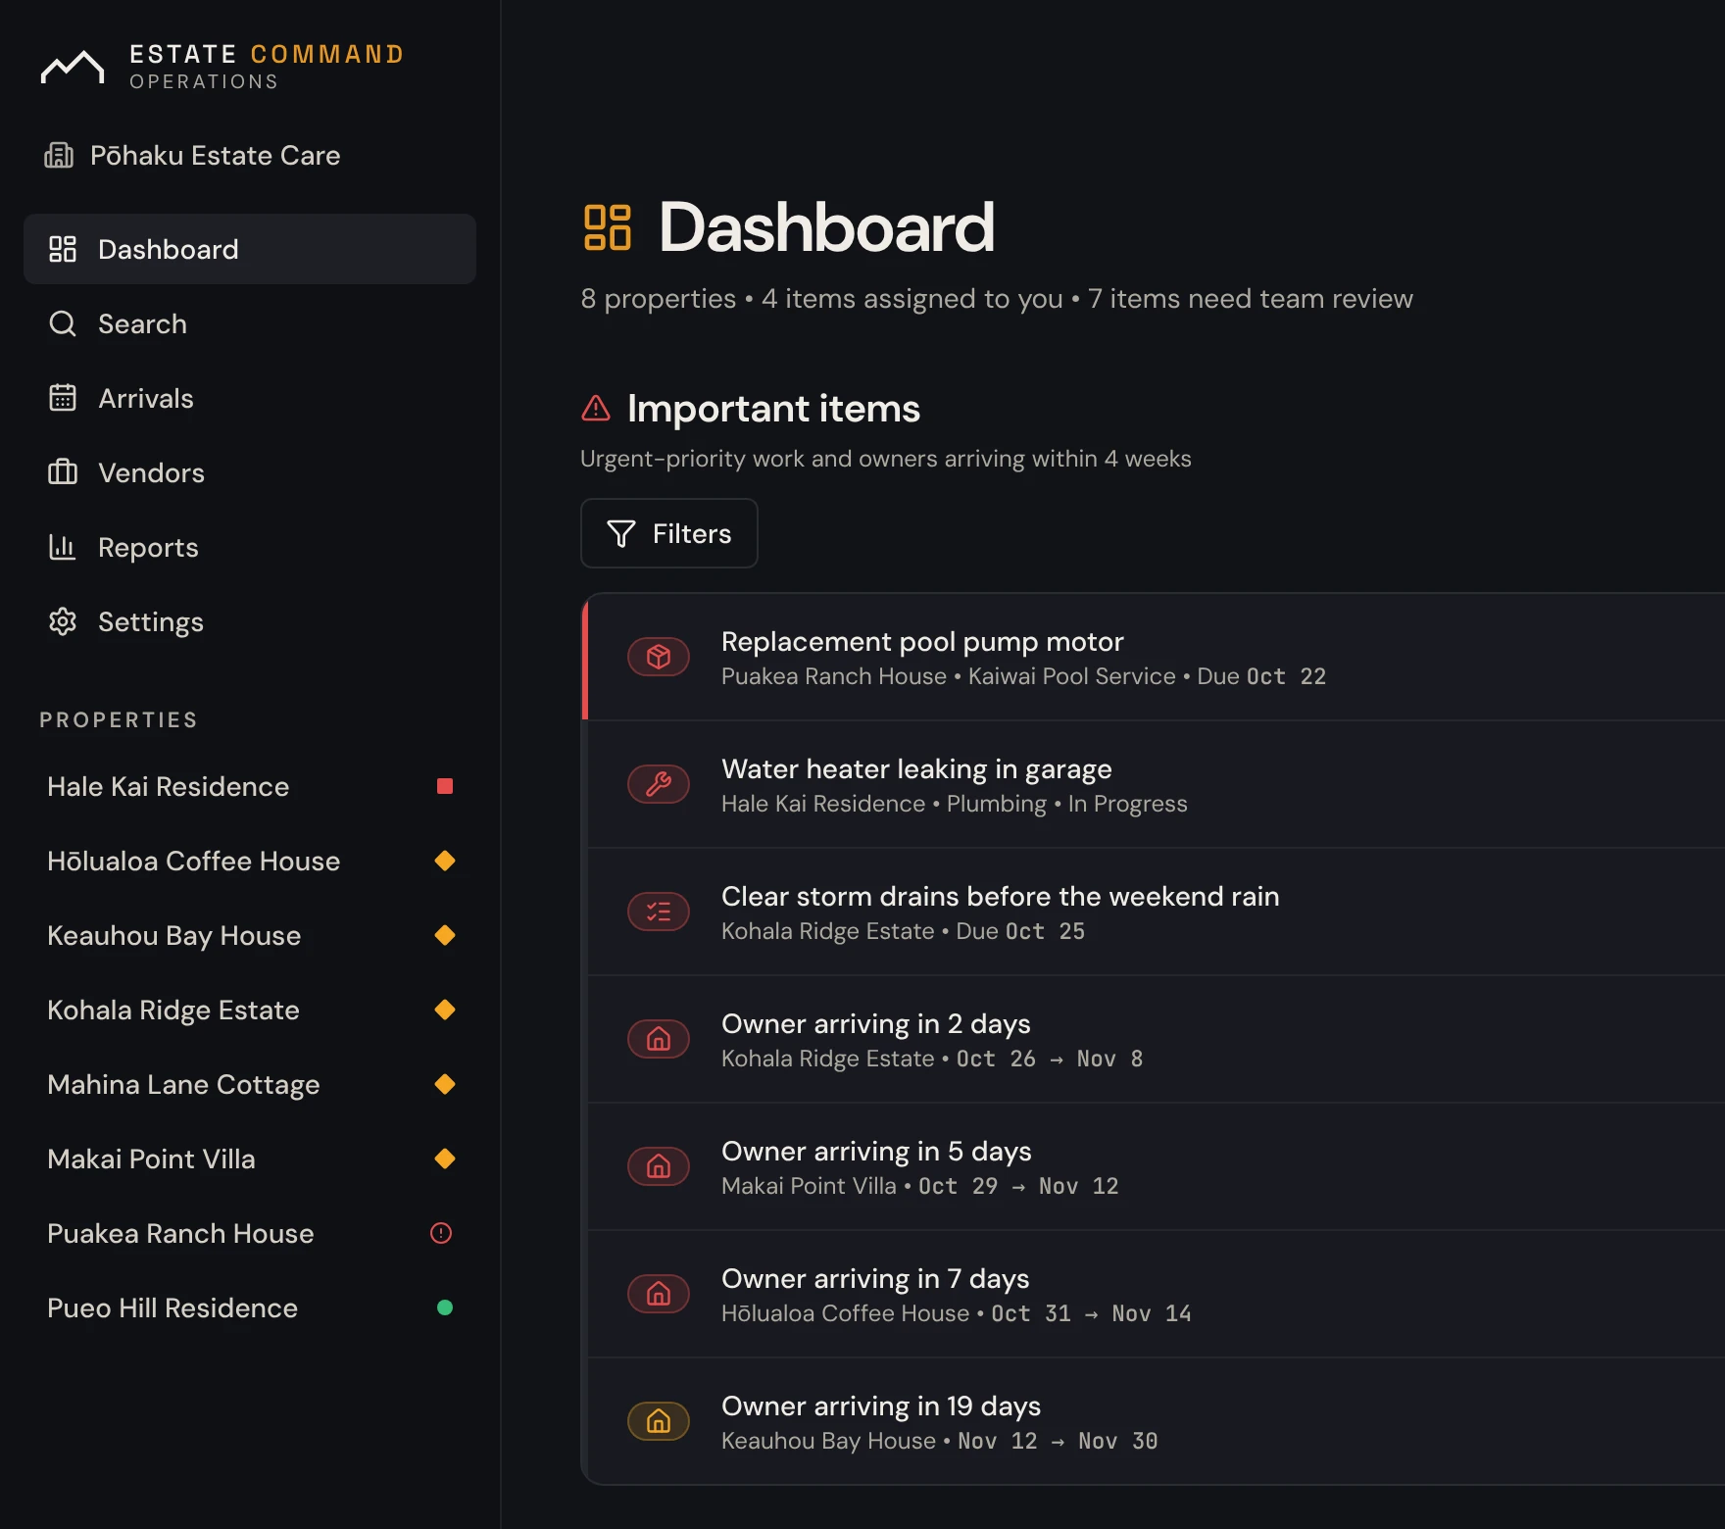This screenshot has width=1725, height=1529.
Task: Go to the Dashboard menu item
Action: pyautogui.click(x=250, y=249)
